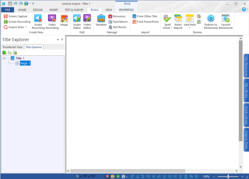Viewport: 249px width, 179px height.
Task: Pin the Title Explorer panel
Action: click(x=62, y=39)
